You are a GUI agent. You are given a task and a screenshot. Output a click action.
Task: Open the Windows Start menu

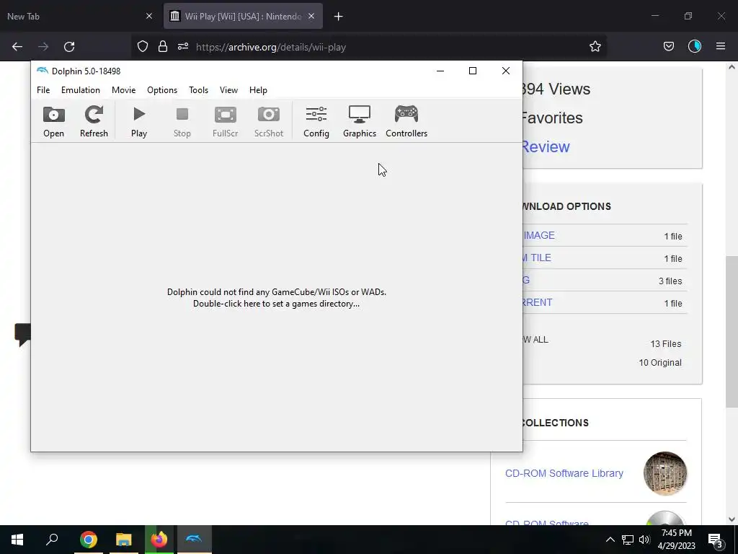tap(17, 540)
